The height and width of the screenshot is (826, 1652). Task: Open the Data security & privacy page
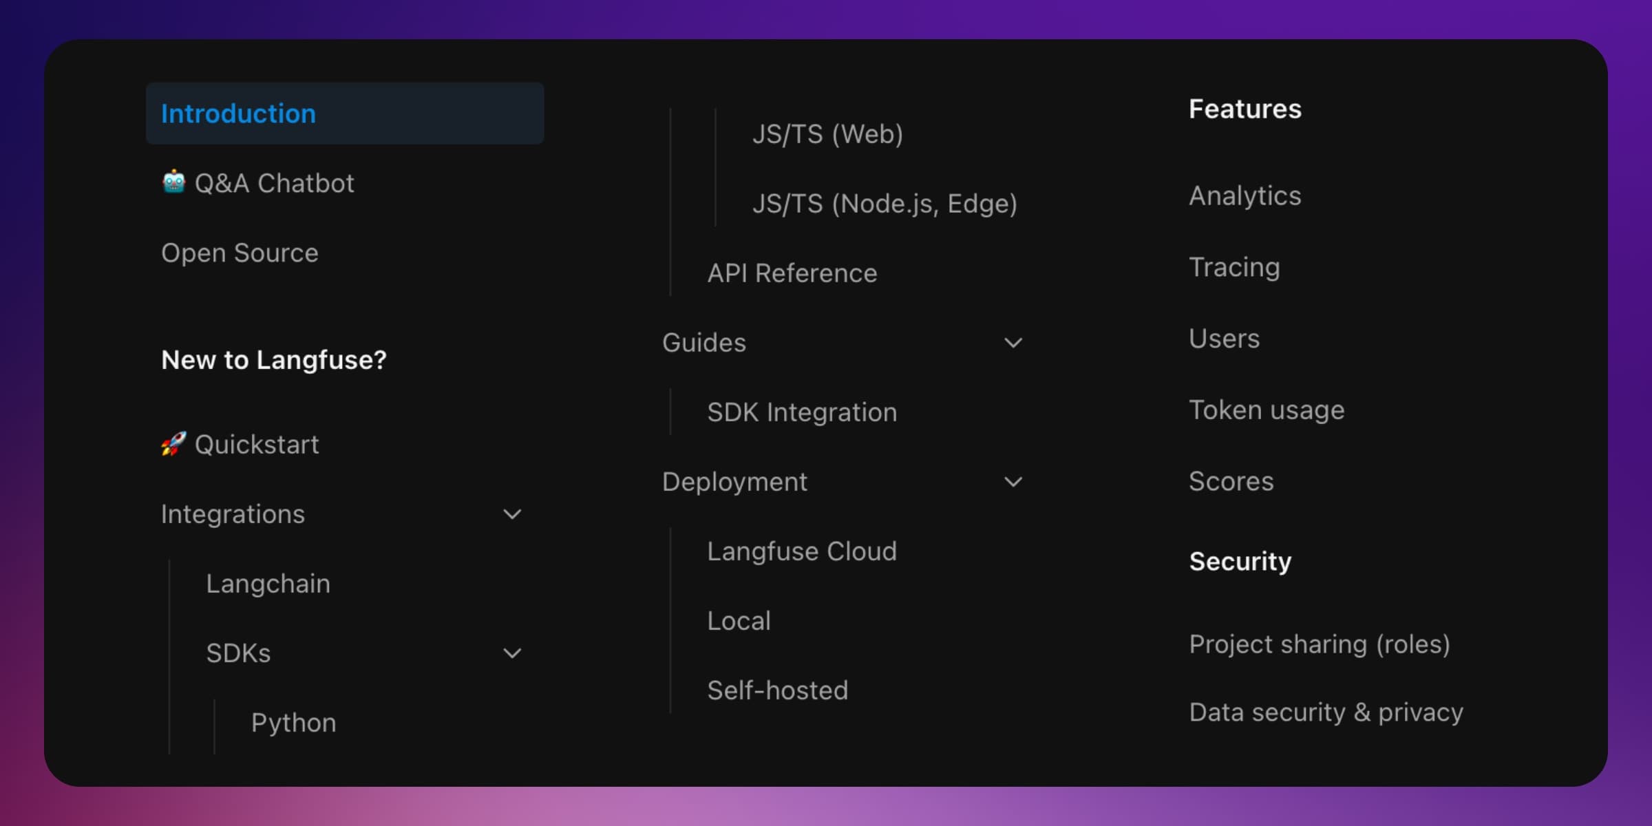point(1326,712)
